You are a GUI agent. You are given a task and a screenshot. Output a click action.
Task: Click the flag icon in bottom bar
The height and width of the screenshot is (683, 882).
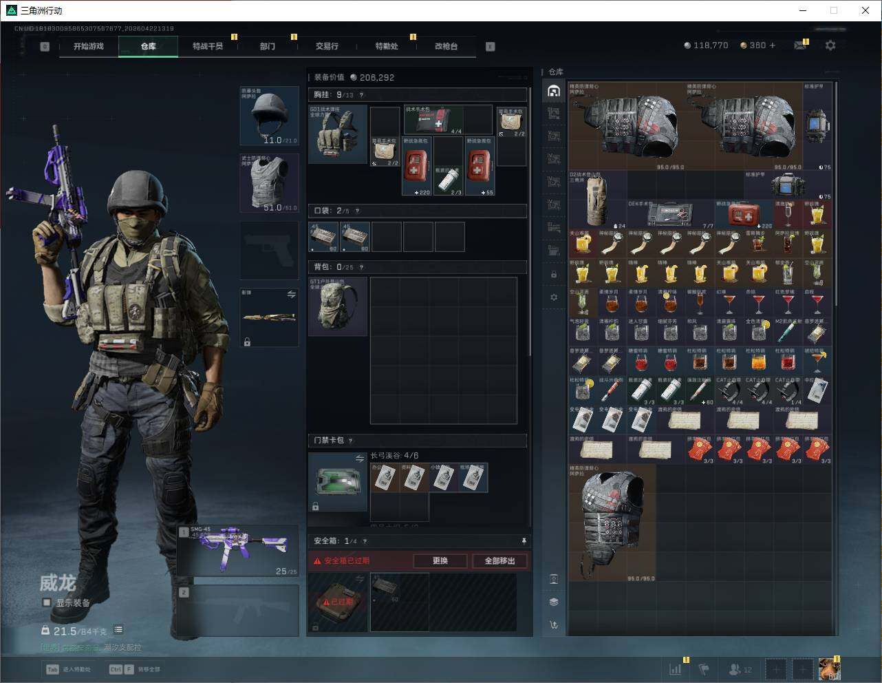click(704, 669)
